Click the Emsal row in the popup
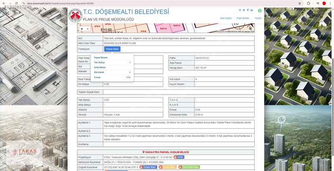This screenshot has width=334, height=171. click(x=112, y=77)
